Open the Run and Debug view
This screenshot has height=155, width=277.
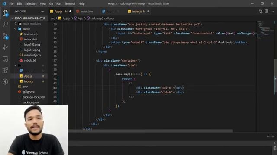(5, 47)
